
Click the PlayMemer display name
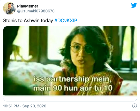click(28, 6)
